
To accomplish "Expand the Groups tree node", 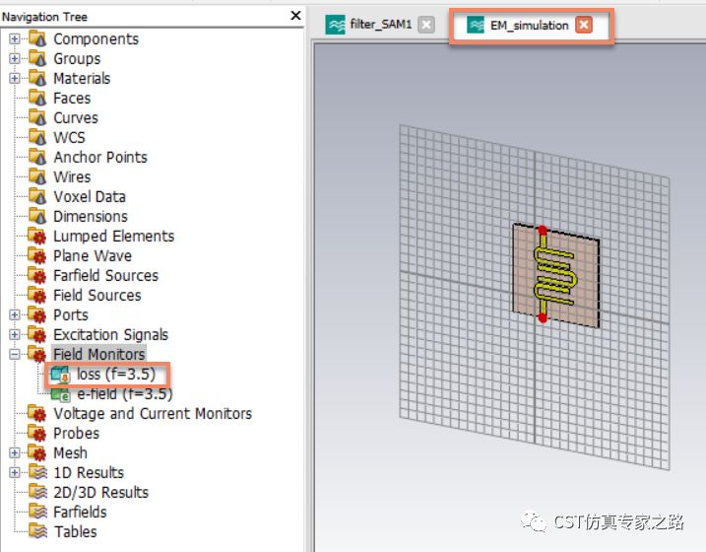I will (15, 58).
